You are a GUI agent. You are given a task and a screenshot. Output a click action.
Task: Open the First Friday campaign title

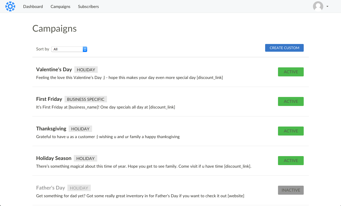(x=49, y=99)
